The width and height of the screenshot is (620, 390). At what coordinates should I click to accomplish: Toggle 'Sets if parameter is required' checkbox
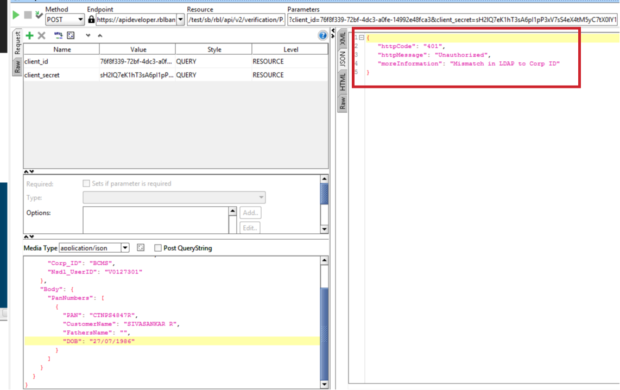(x=86, y=183)
